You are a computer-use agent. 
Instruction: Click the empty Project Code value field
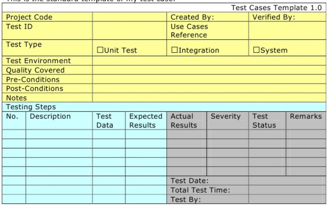pos(130,18)
